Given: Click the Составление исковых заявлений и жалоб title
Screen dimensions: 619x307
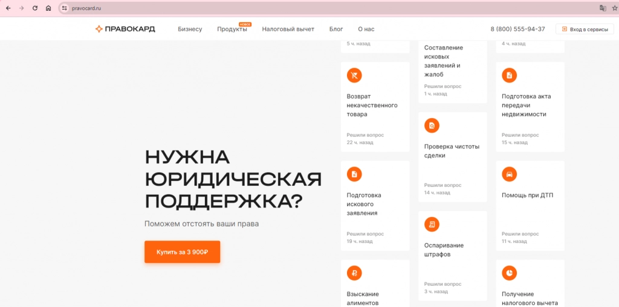Looking at the screenshot, I should pos(444,61).
